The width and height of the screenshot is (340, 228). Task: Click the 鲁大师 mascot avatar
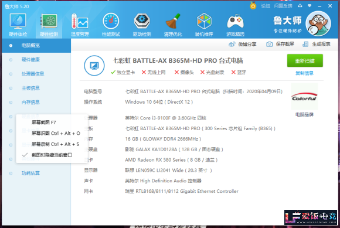(318, 23)
